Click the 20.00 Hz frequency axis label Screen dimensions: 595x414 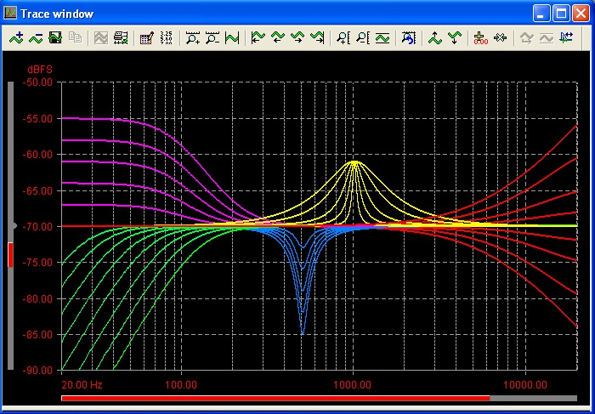[82, 385]
